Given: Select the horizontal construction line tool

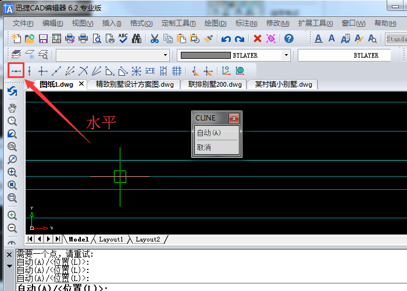Looking at the screenshot, I should coord(16,71).
